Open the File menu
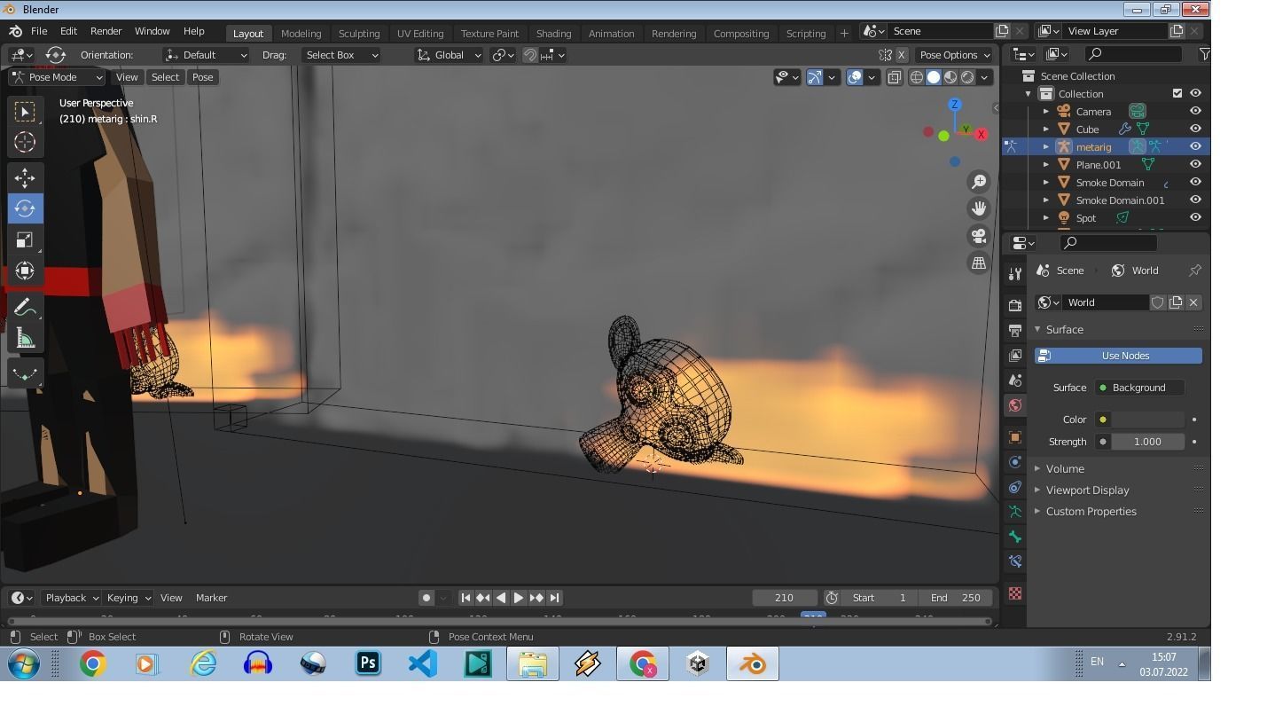 [39, 31]
